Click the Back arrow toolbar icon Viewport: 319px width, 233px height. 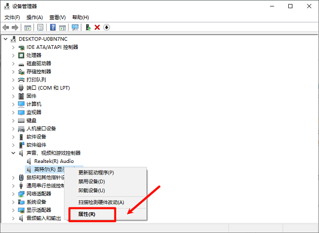click(6, 28)
